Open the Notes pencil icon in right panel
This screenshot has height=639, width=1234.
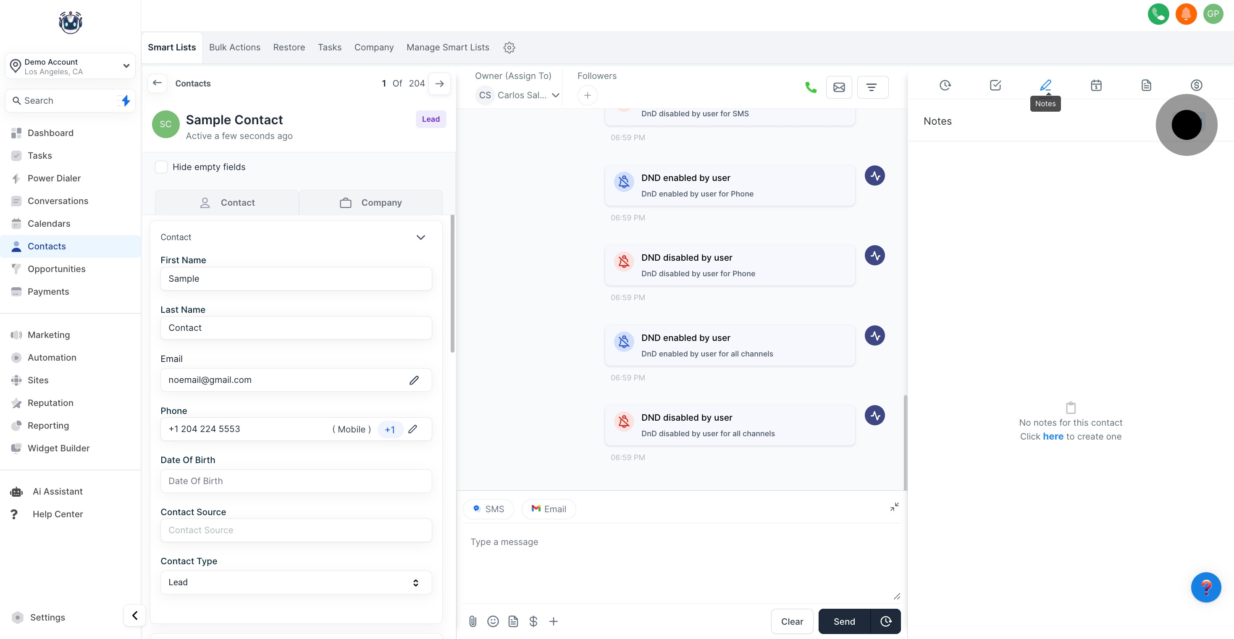pos(1045,85)
